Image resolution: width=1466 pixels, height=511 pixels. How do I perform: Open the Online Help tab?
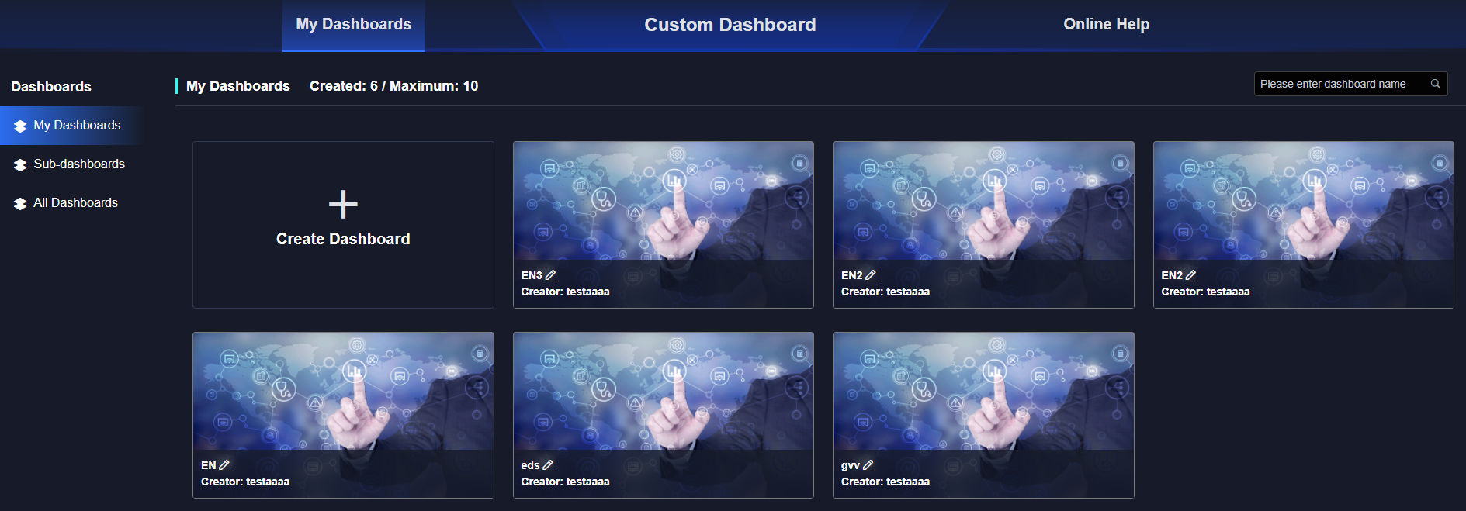1106,24
